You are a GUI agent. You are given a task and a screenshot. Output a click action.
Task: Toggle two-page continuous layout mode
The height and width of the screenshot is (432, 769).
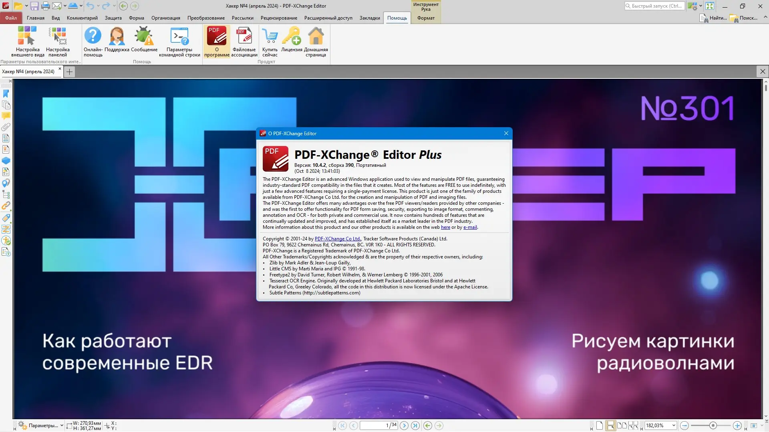click(633, 426)
